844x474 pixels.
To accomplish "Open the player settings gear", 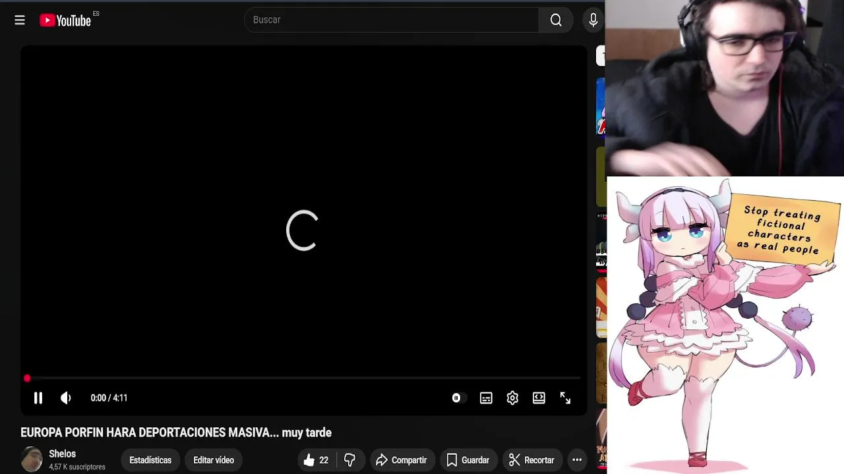I will click(x=512, y=398).
